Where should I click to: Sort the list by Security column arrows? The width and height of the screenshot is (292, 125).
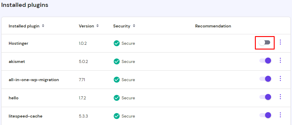coord(134,26)
